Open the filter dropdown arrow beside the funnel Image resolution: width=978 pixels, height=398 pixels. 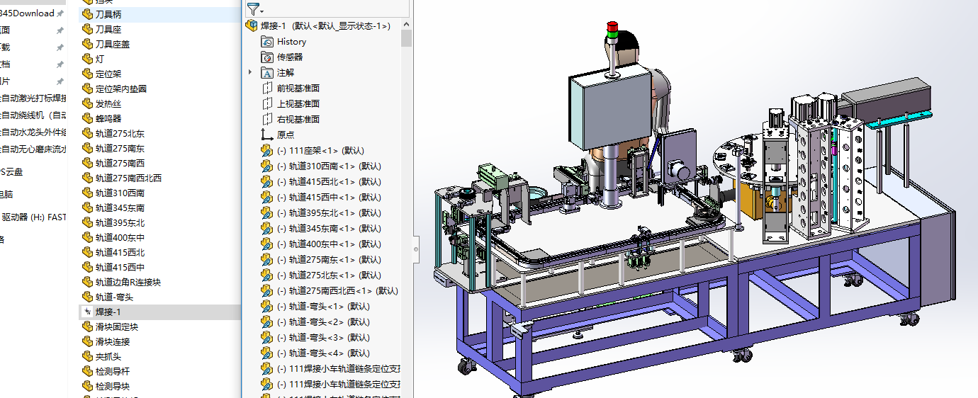(262, 11)
